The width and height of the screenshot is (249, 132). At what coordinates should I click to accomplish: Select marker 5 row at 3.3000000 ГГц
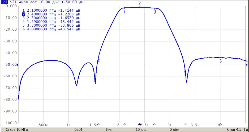(x=51, y=25)
